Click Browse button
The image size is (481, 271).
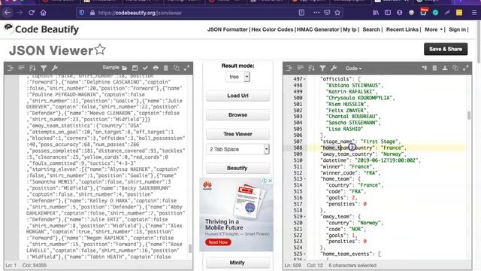(x=237, y=115)
